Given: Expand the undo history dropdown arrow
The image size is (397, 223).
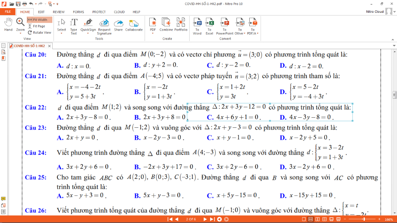Looking at the screenshot, I should [x=36, y=4].
